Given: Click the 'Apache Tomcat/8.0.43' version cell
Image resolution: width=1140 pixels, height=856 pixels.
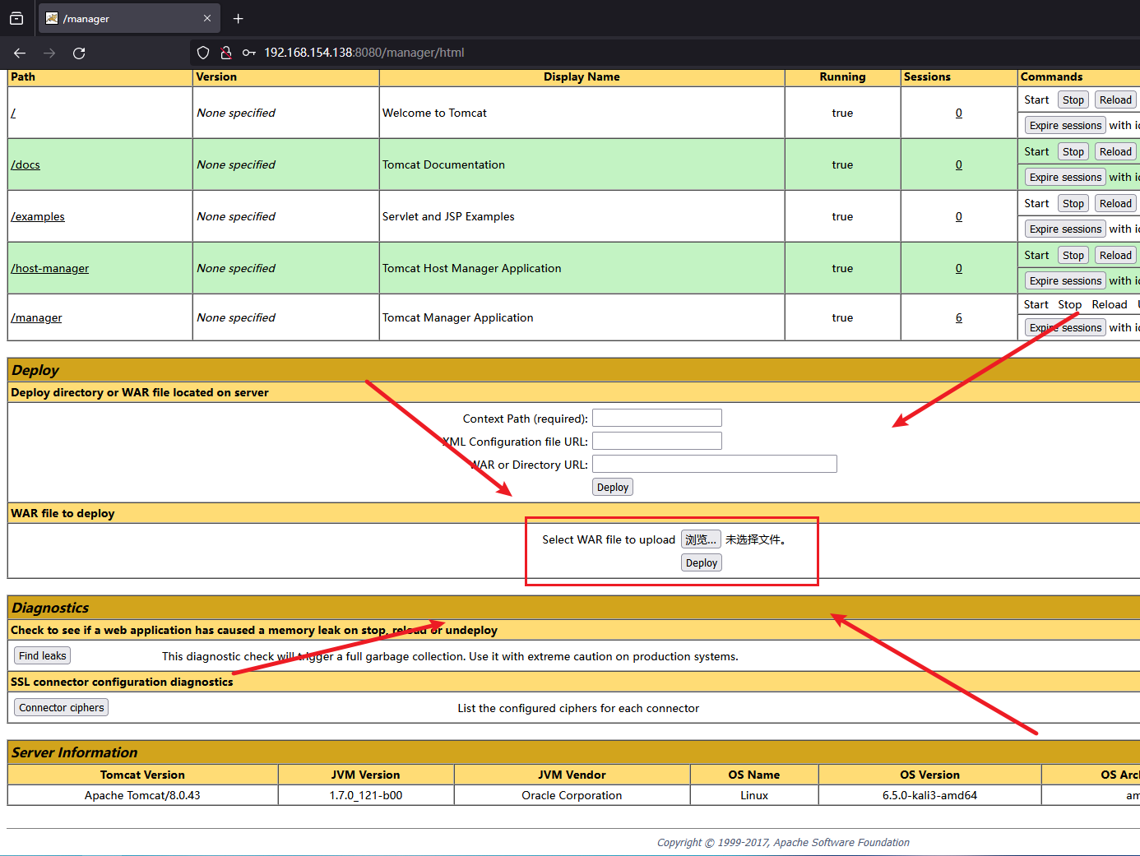Looking at the screenshot, I should click(x=142, y=795).
